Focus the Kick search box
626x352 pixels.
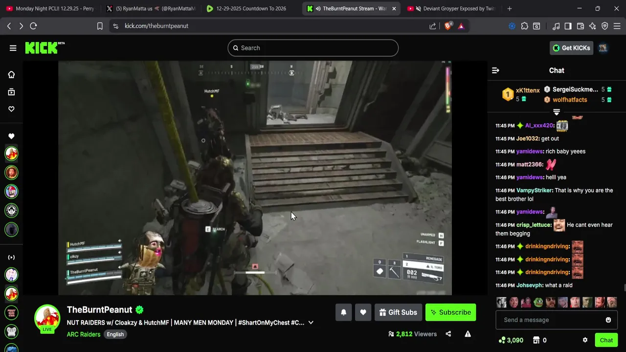[x=313, y=48]
